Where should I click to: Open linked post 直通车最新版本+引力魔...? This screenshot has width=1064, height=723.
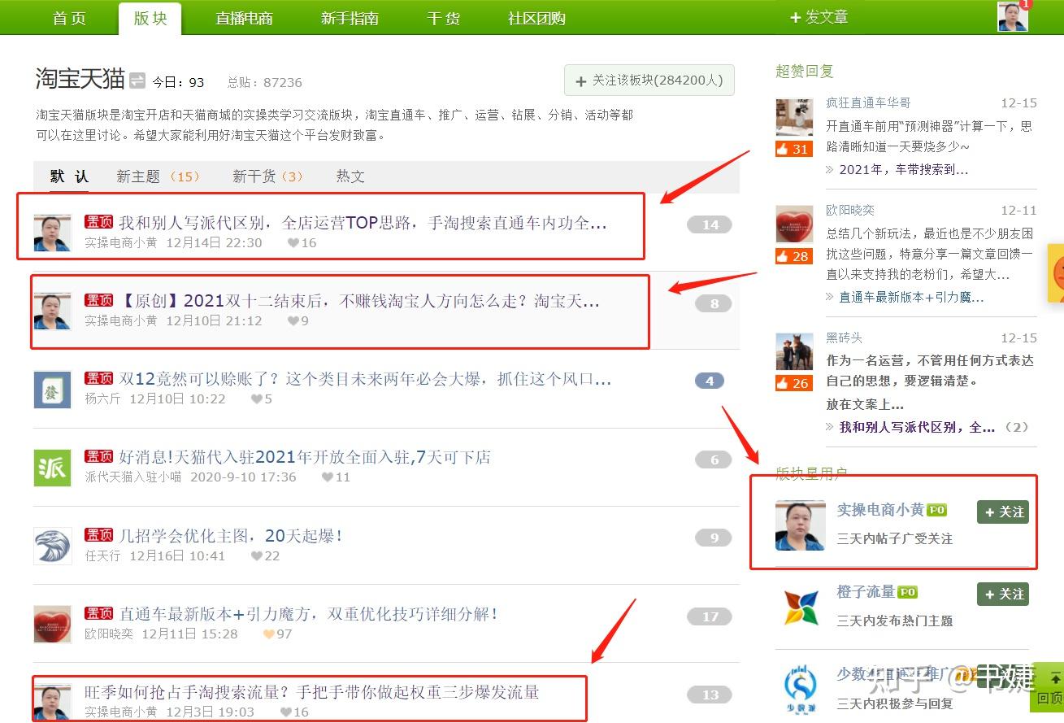pos(911,297)
